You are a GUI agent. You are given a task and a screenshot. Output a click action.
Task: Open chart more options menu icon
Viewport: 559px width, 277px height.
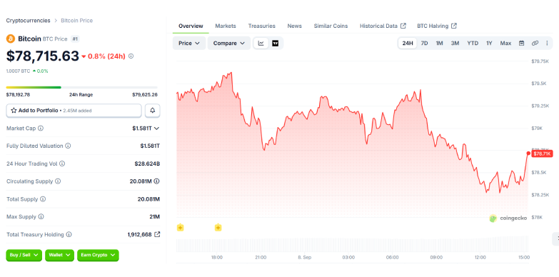click(x=548, y=43)
